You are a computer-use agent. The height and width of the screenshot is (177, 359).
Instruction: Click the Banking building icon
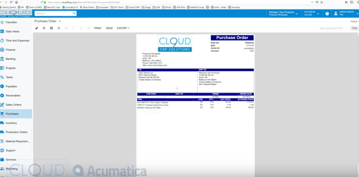pyautogui.click(x=2, y=59)
